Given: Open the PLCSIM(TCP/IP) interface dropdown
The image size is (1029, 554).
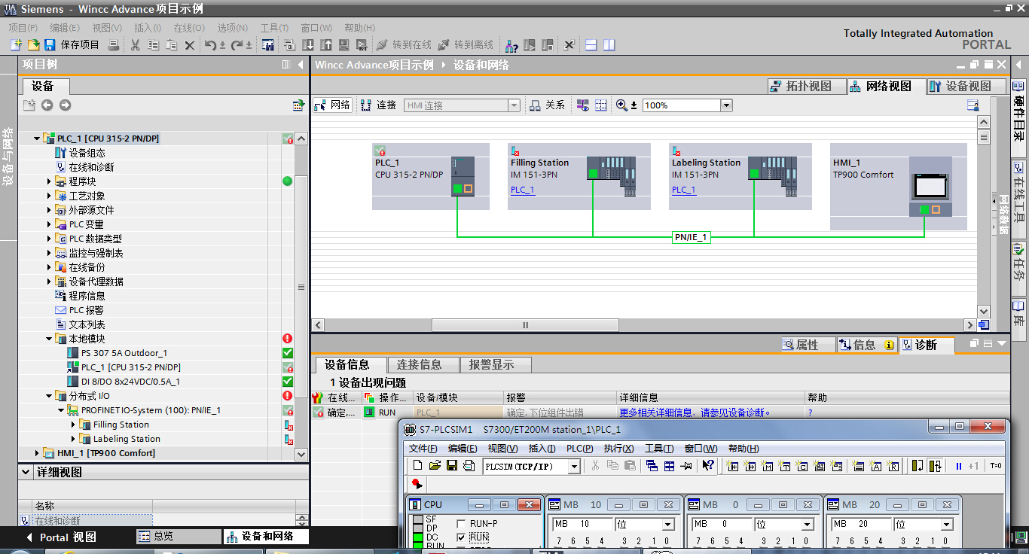Looking at the screenshot, I should 574,467.
